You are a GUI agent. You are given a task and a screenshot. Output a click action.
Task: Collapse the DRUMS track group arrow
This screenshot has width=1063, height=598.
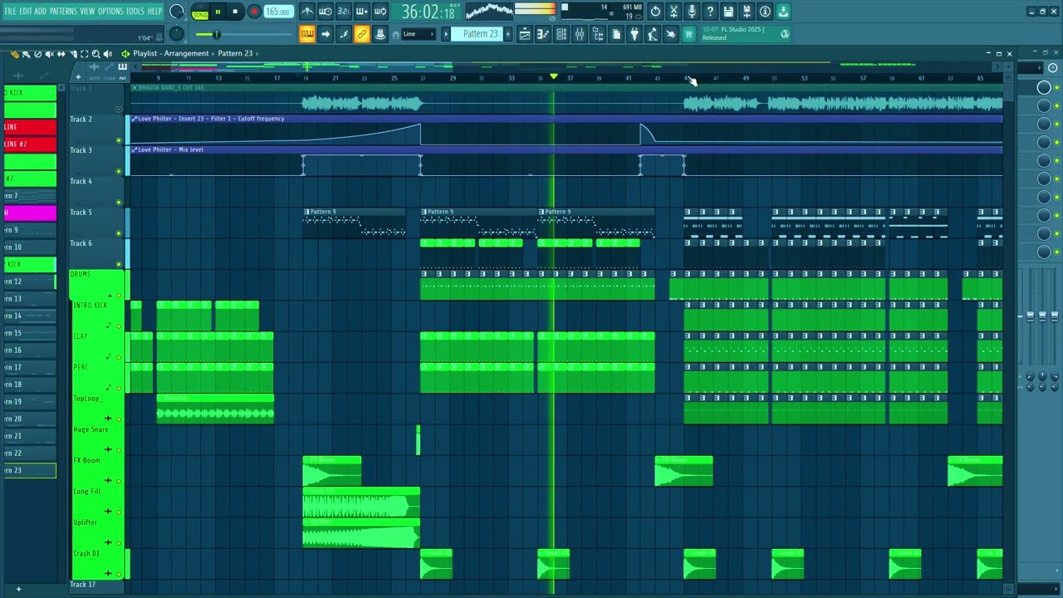click(109, 296)
